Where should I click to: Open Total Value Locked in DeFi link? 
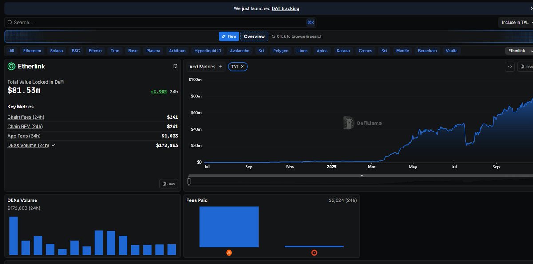(x=36, y=82)
